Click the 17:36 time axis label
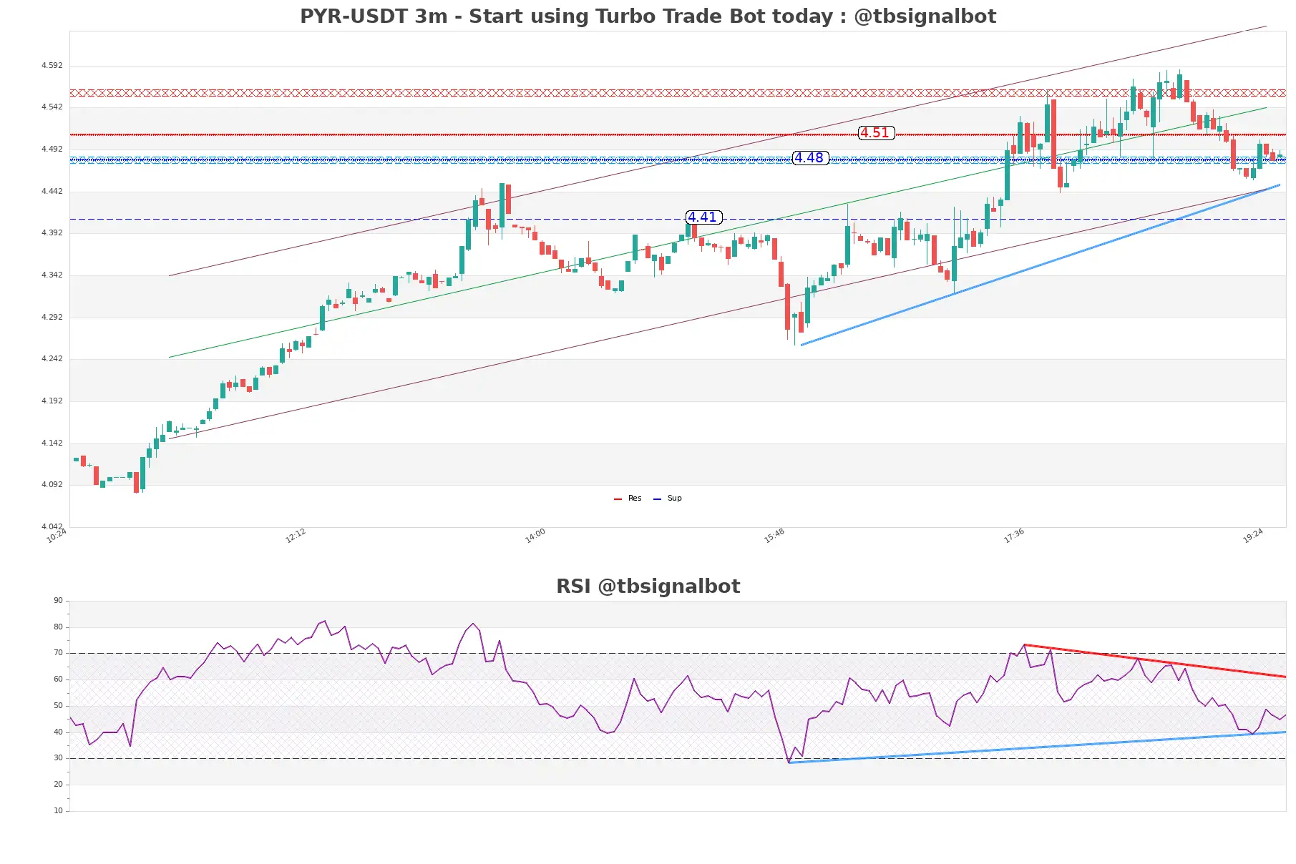The height and width of the screenshot is (864, 1296). point(1014,536)
